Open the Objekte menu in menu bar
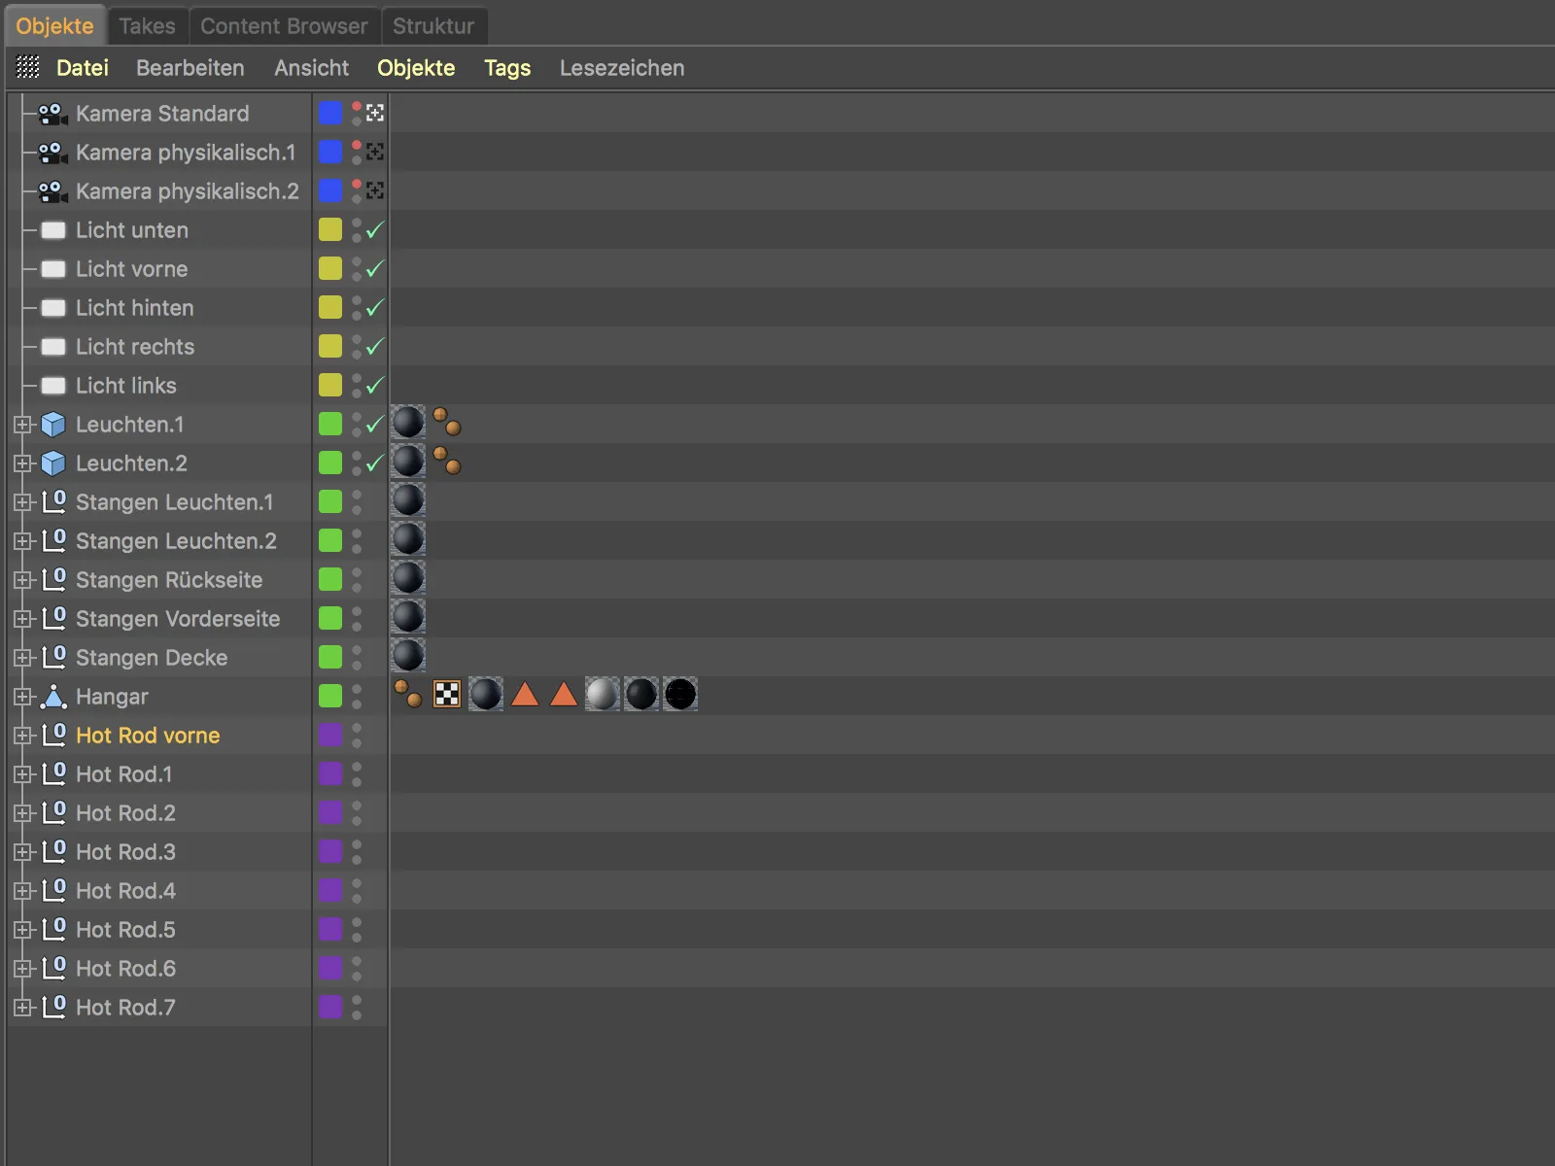Screen dimensions: 1555x1166 point(416,68)
